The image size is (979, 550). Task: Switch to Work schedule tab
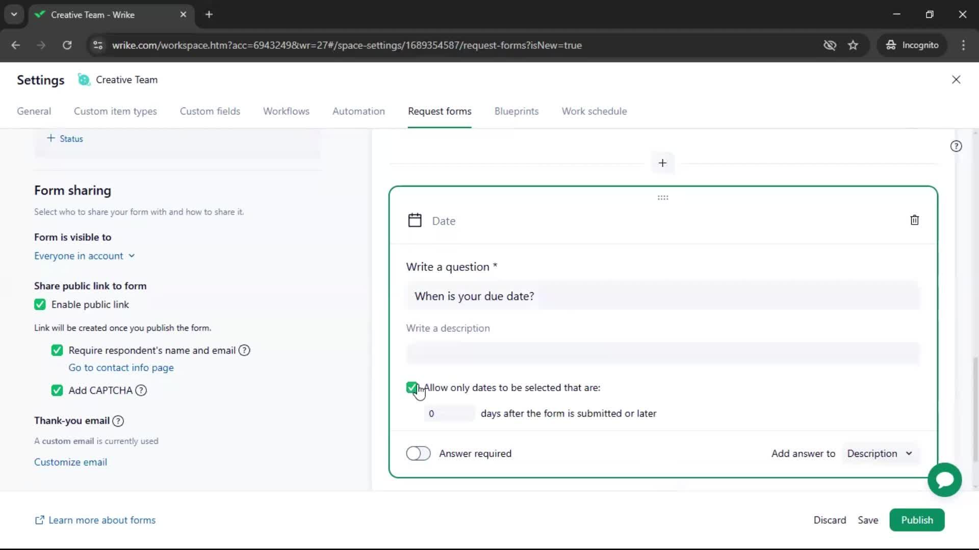pyautogui.click(x=594, y=111)
